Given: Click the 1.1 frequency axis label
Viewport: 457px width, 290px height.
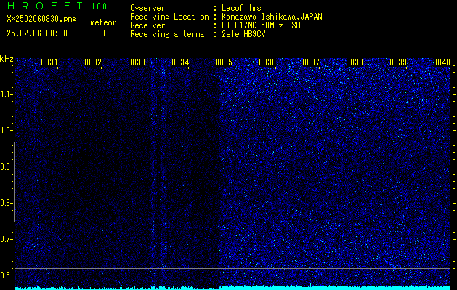Looking at the screenshot, I should (x=5, y=94).
